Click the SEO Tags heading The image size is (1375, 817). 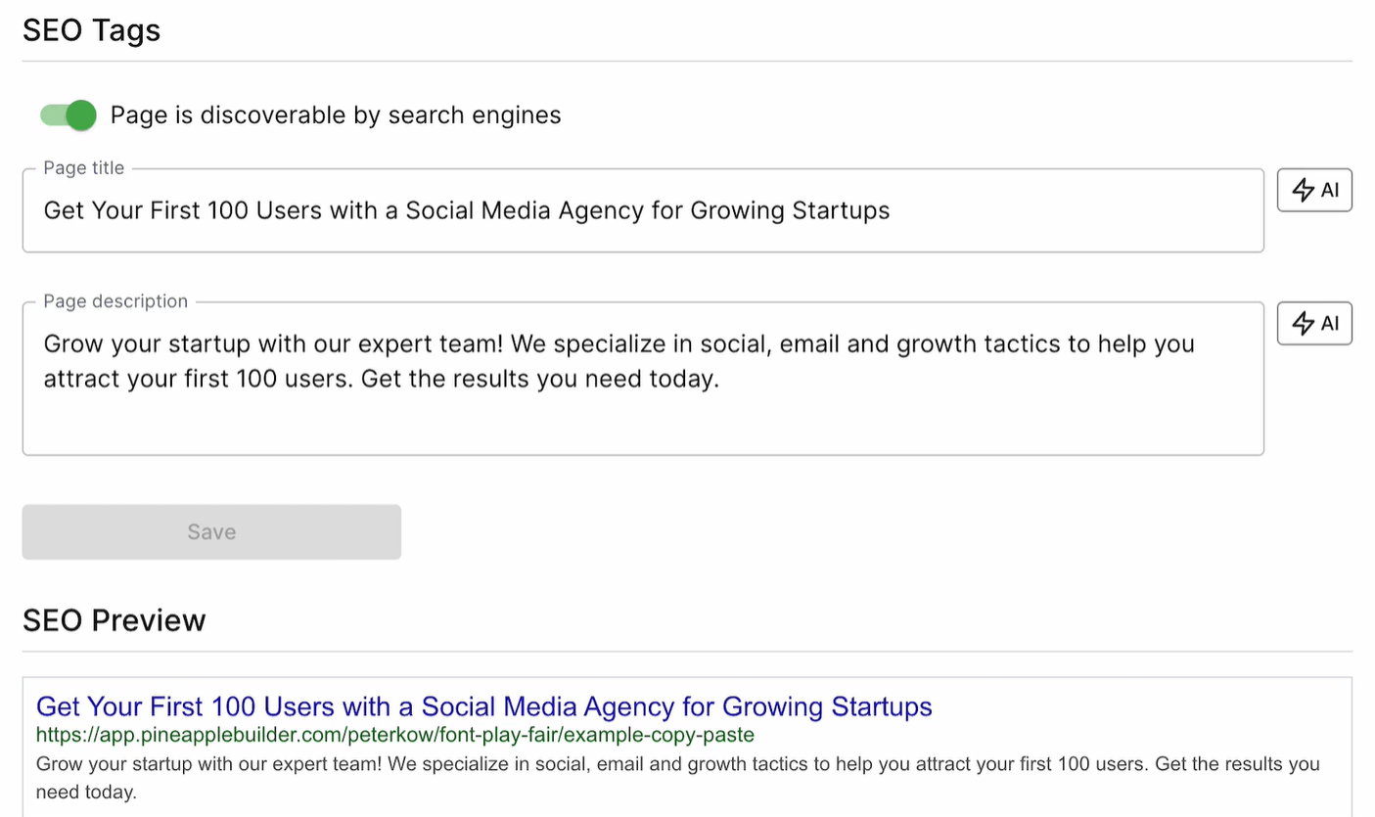91,30
